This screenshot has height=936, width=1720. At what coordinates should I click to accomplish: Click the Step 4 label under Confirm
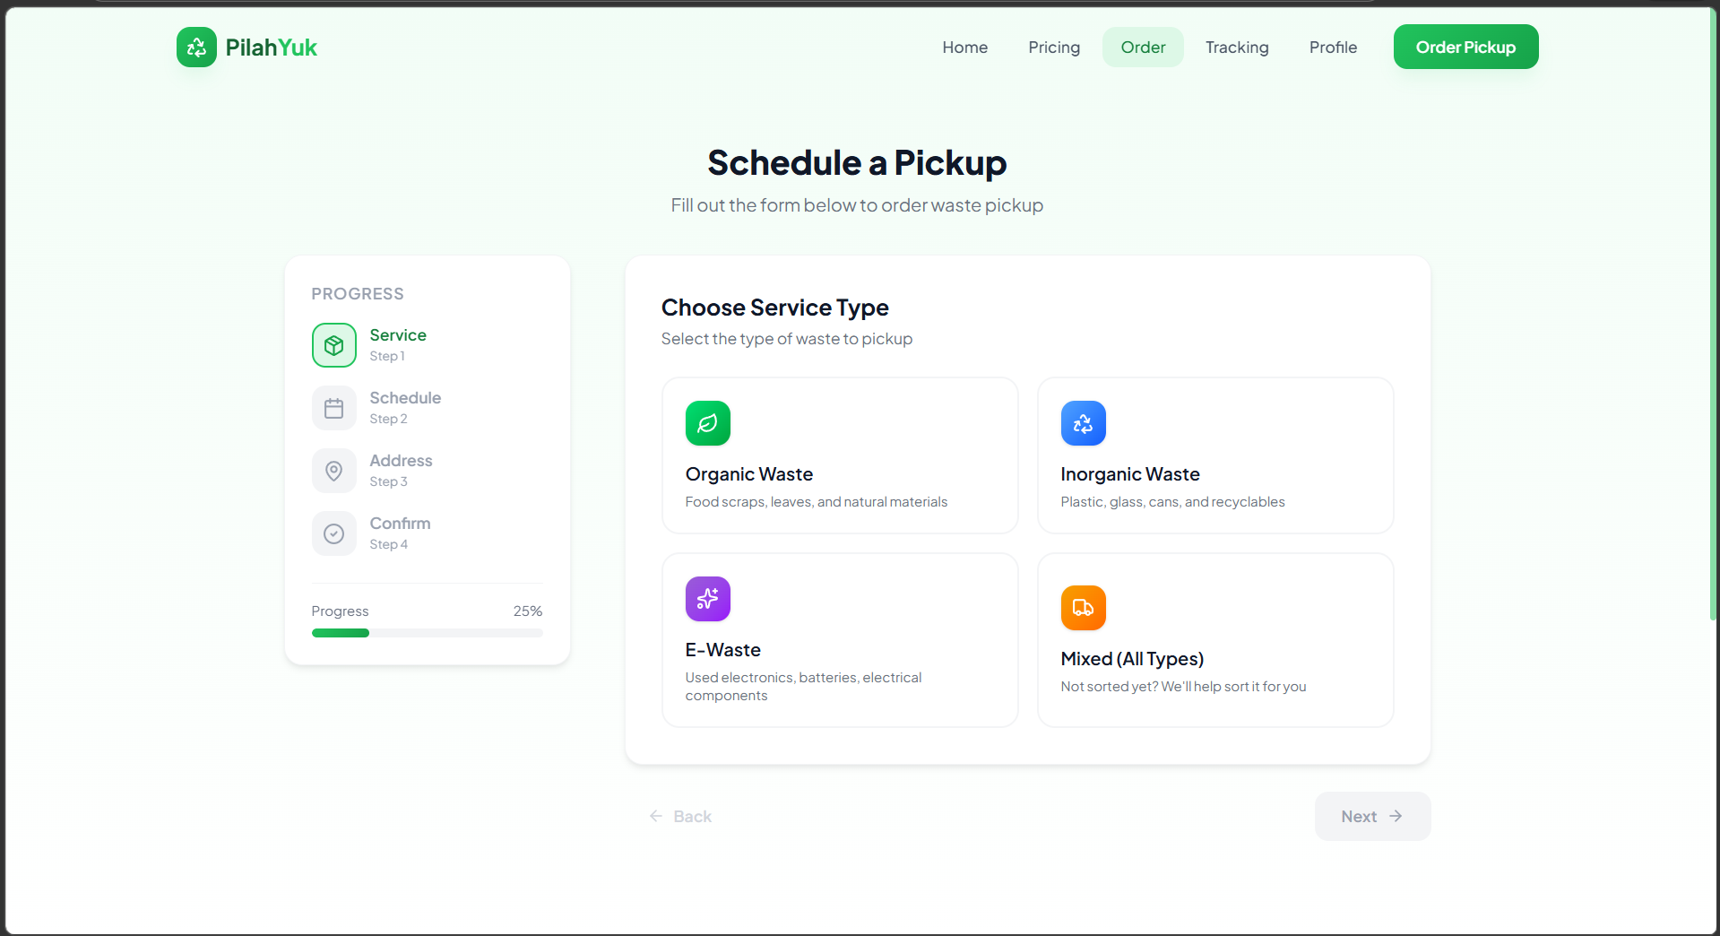[x=388, y=544]
